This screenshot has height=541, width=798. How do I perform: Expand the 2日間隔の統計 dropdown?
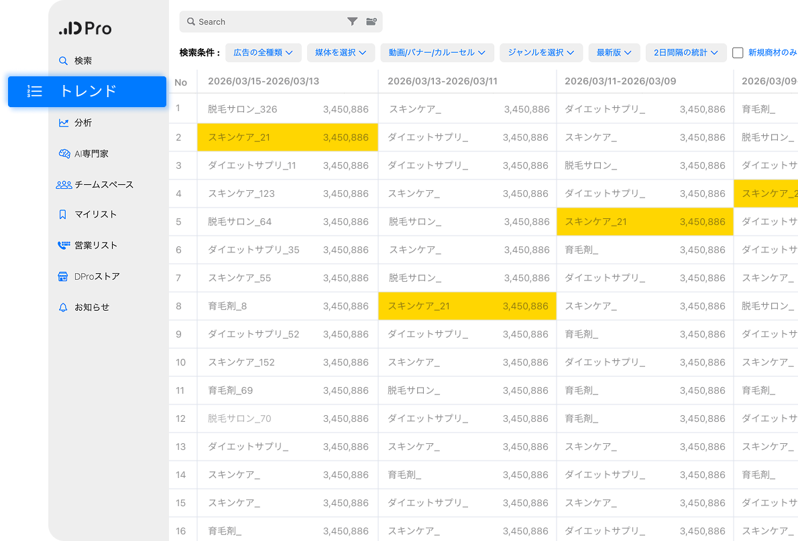tap(685, 53)
